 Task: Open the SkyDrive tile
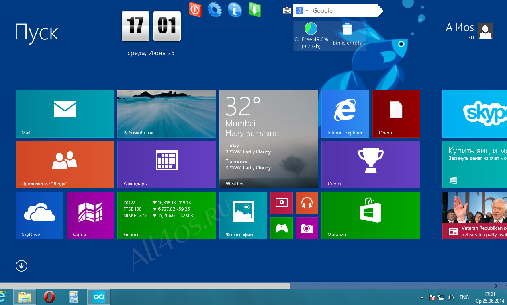point(39,216)
